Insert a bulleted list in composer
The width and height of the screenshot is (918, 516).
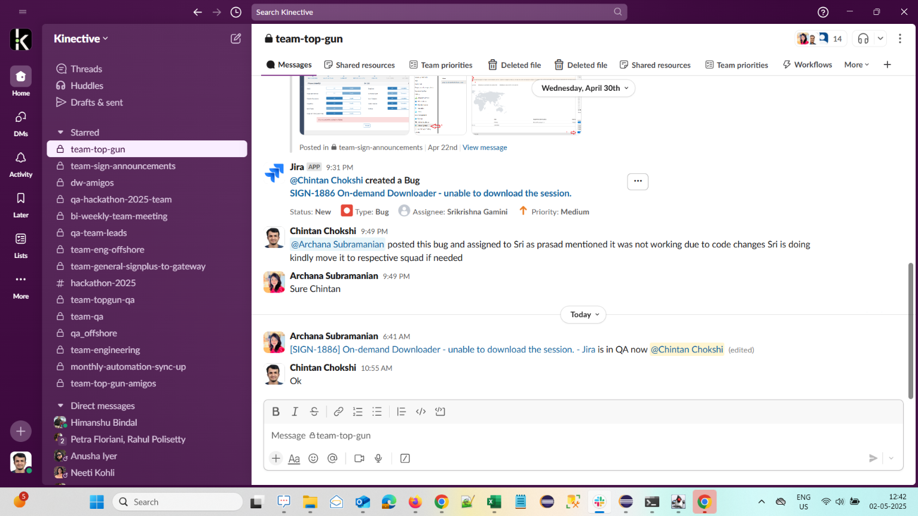click(377, 411)
